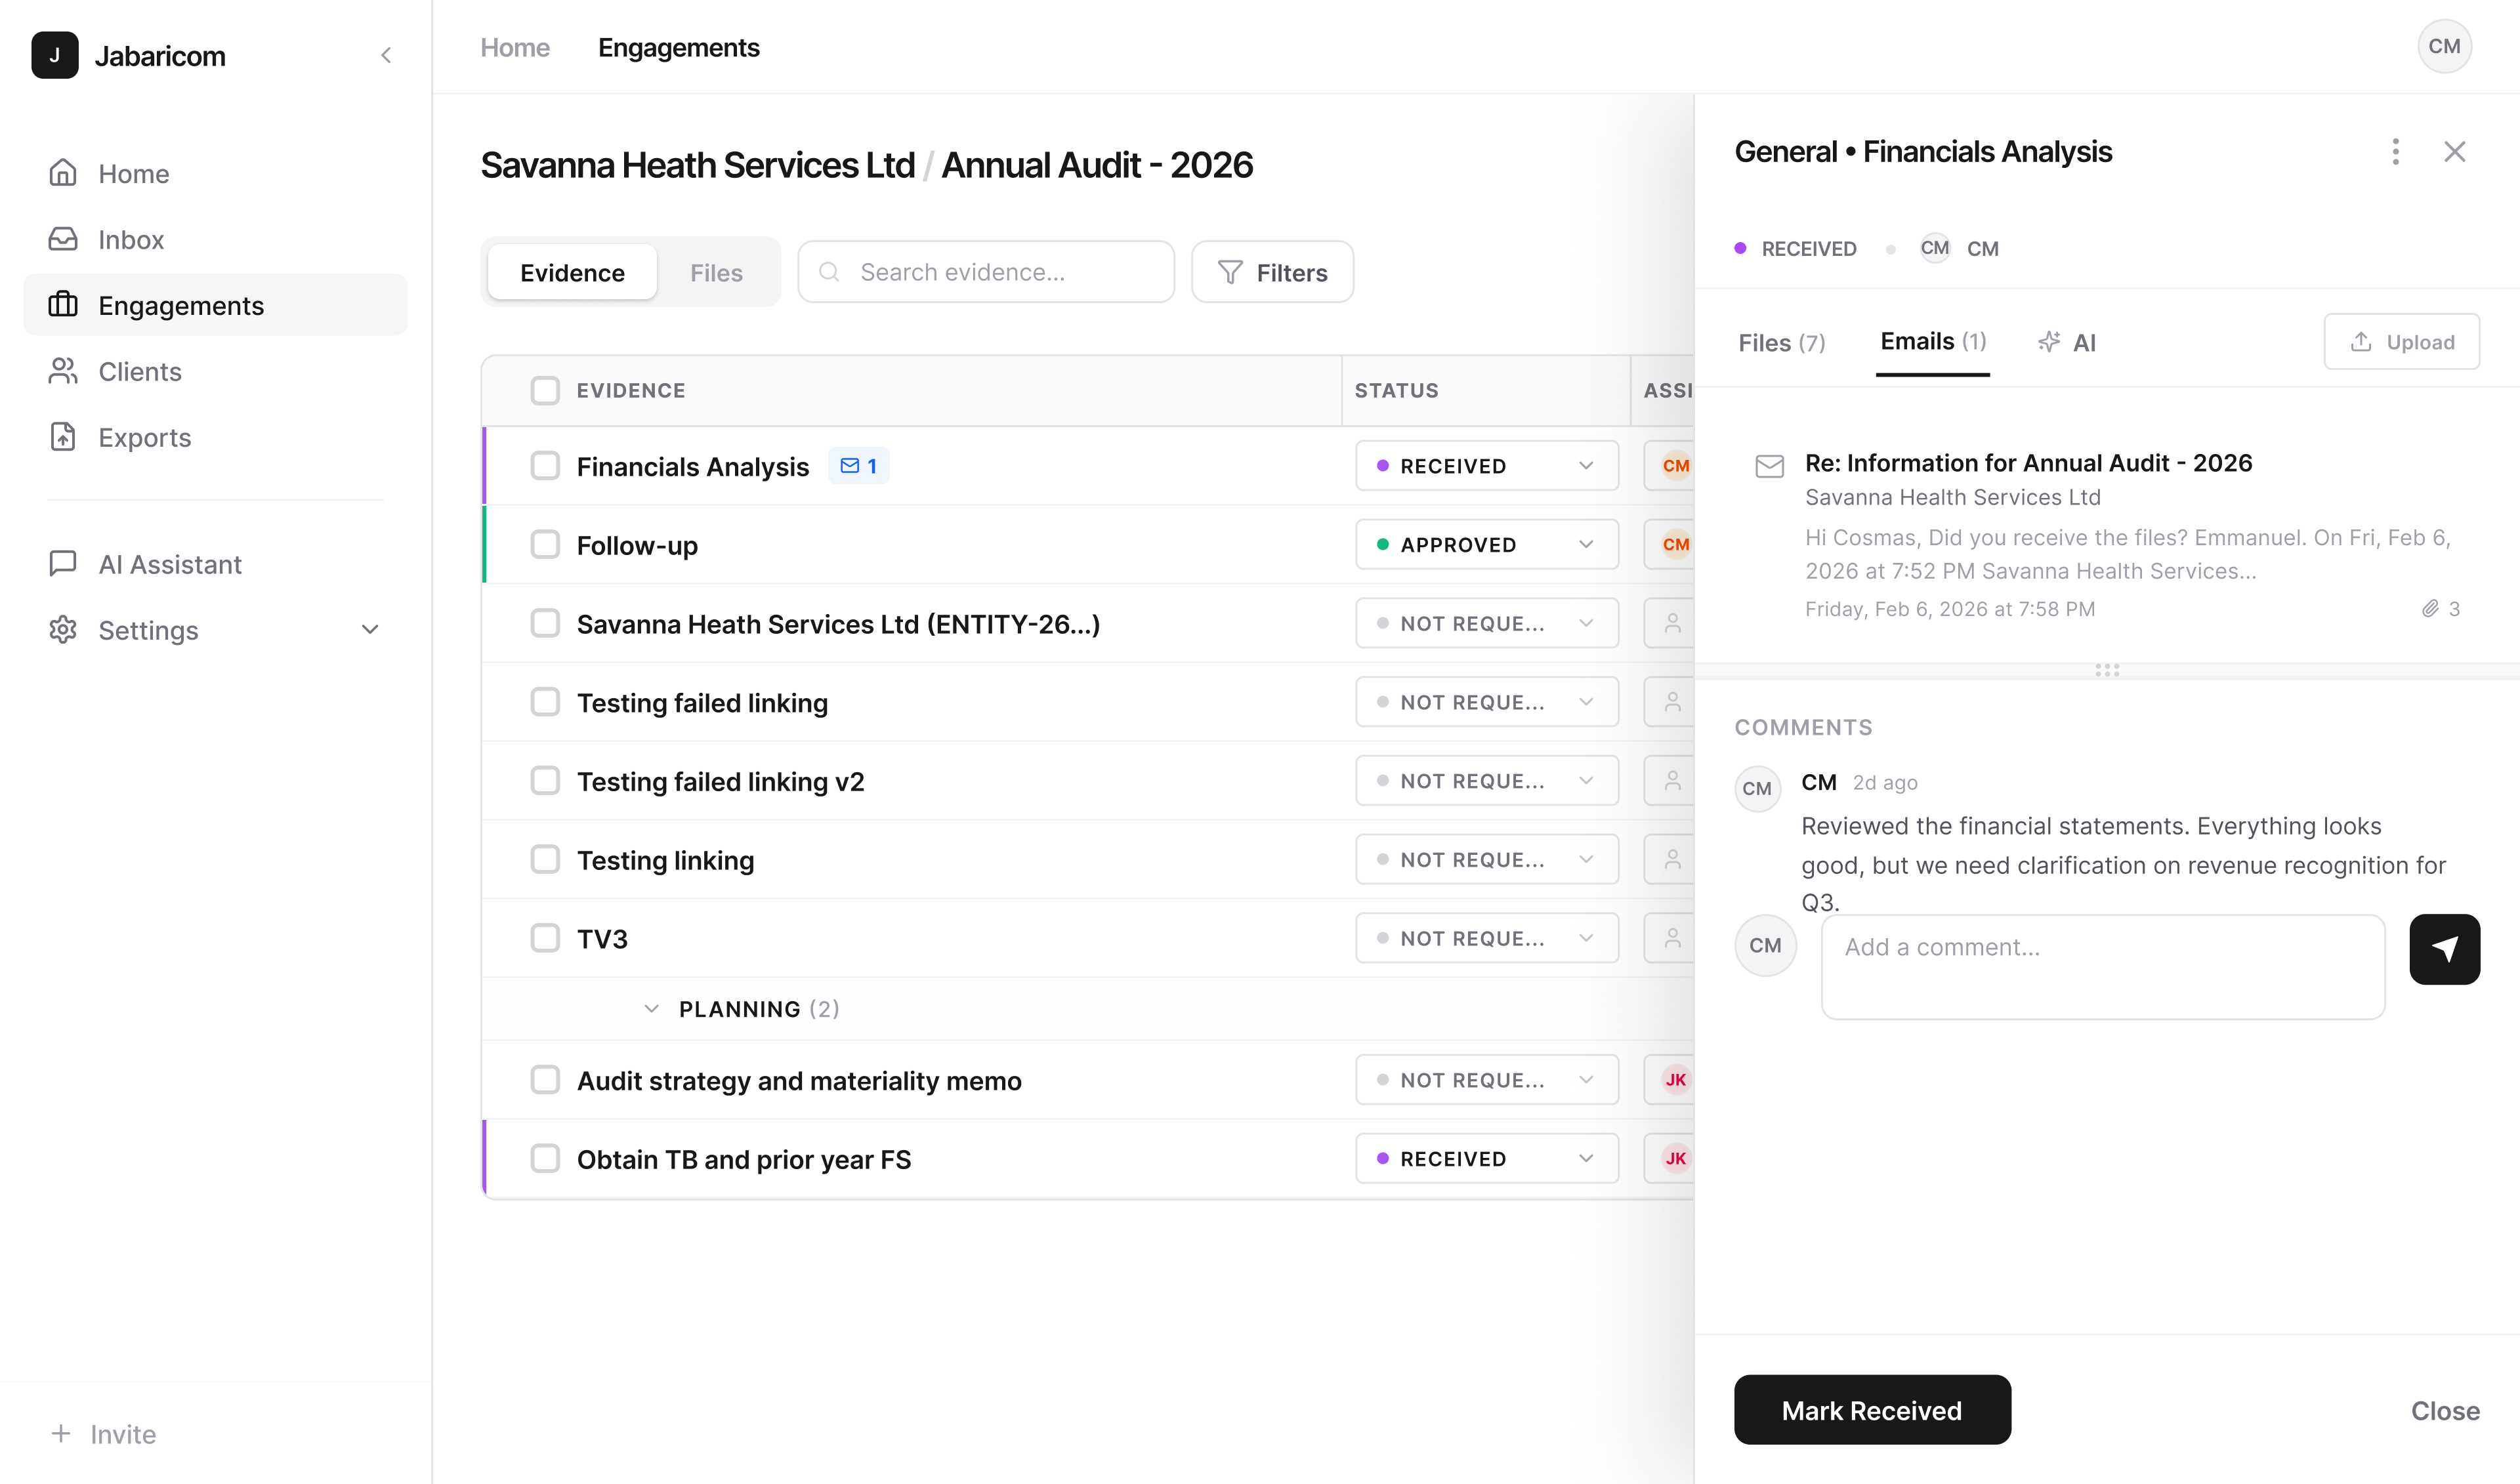
Task: Open the three-dot menu in the details panel
Action: [2395, 152]
